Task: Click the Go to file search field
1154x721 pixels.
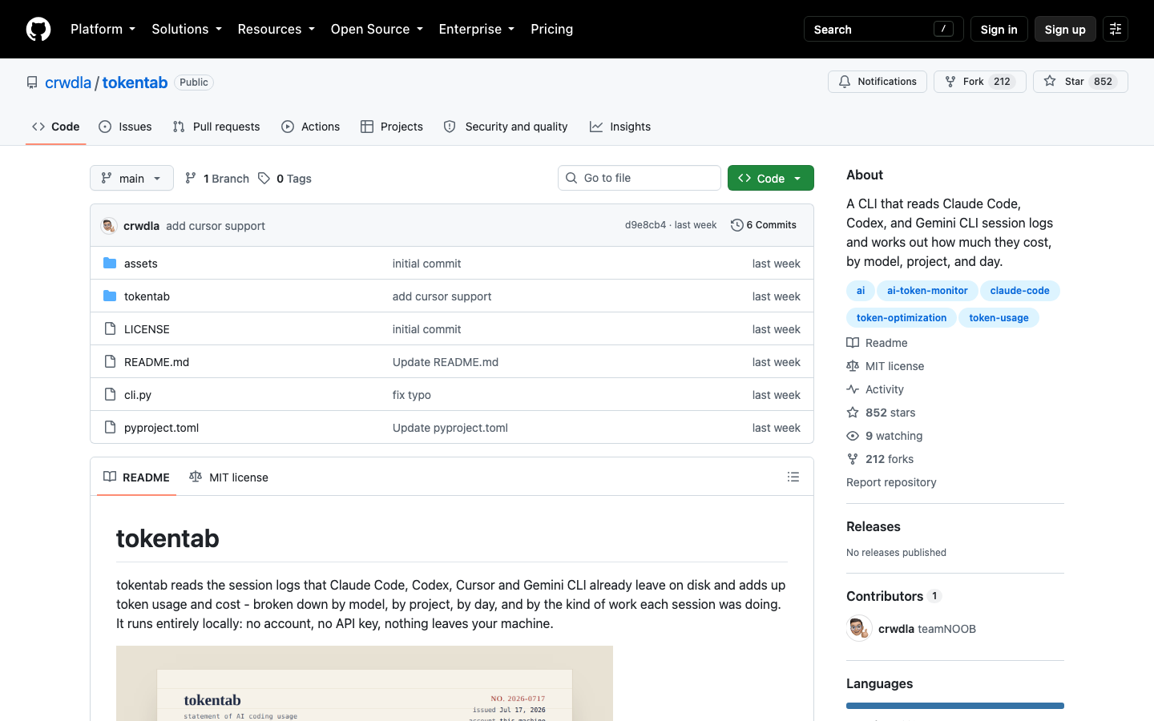Action: (x=640, y=178)
